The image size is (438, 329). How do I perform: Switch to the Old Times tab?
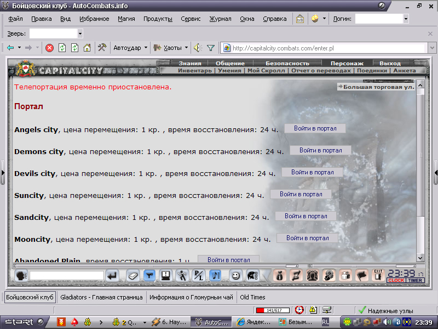click(x=252, y=297)
